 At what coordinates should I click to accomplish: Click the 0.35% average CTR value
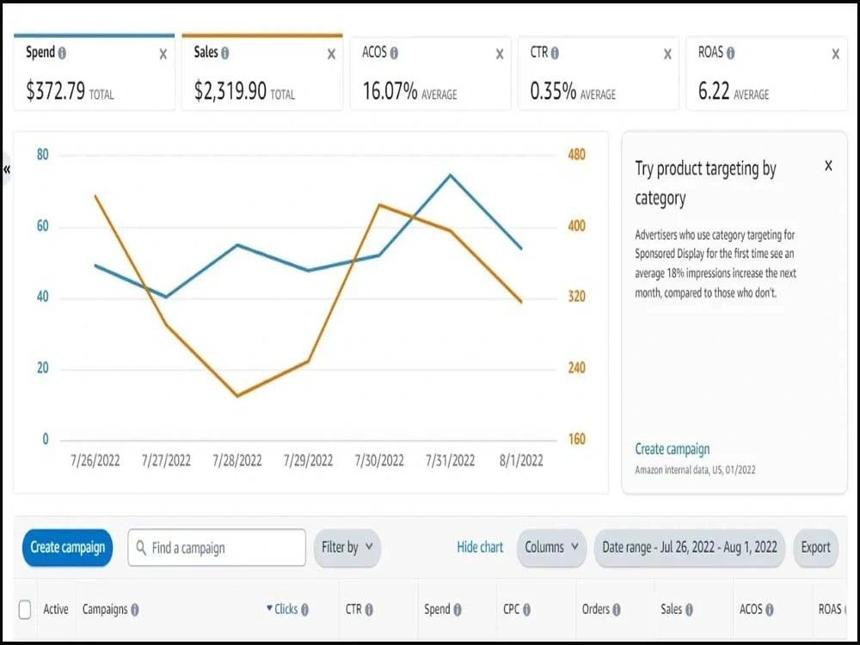(x=553, y=91)
